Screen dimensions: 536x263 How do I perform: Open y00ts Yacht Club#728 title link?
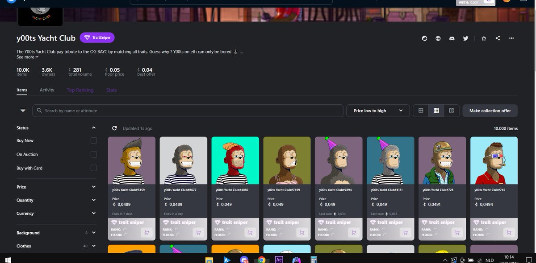438,190
